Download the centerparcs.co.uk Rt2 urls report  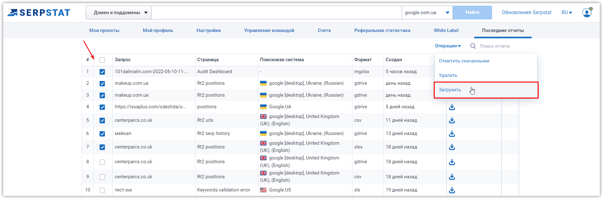click(452, 121)
